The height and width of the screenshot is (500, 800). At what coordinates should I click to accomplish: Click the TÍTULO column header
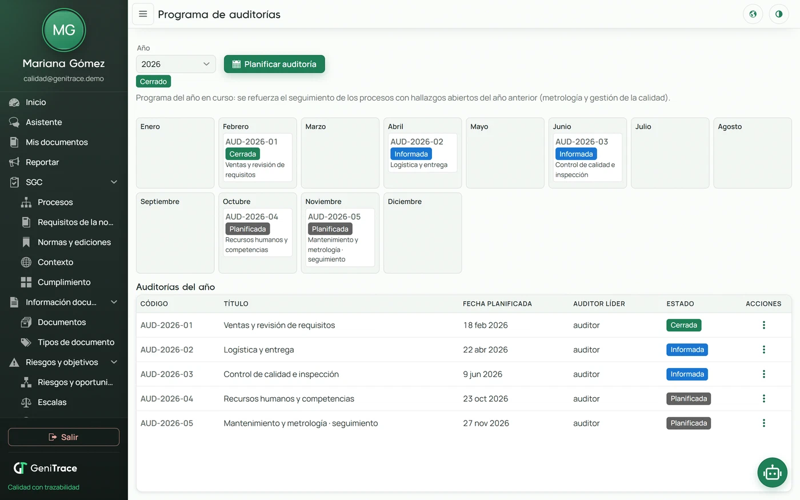[x=236, y=304]
